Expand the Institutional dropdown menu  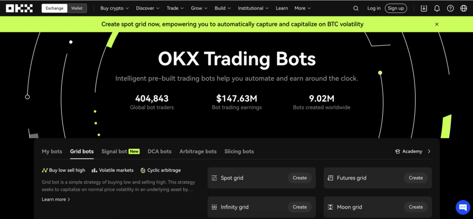coord(253,8)
